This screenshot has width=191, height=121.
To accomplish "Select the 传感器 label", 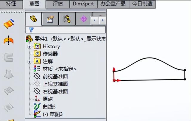I will [50, 54].
